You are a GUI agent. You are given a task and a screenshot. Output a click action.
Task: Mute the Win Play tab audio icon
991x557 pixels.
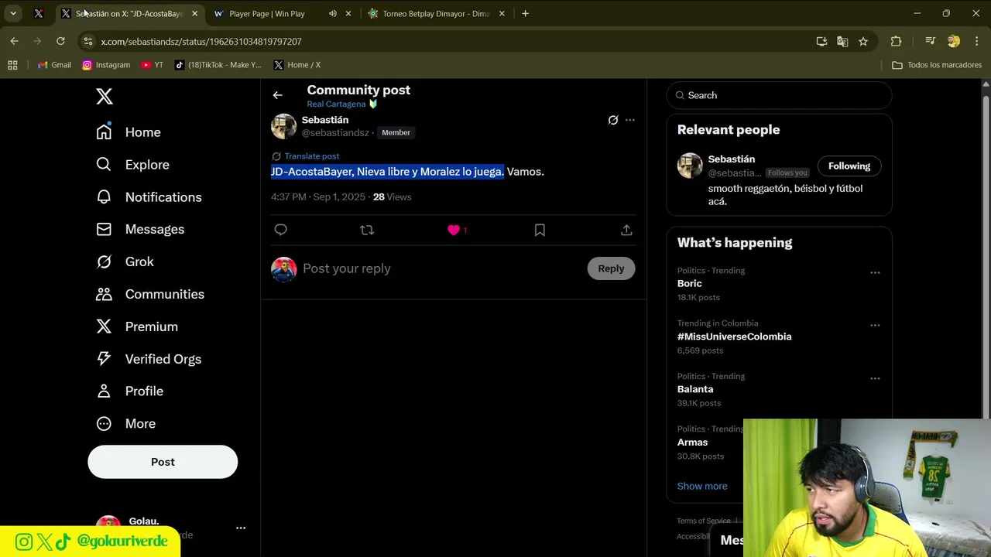click(332, 13)
